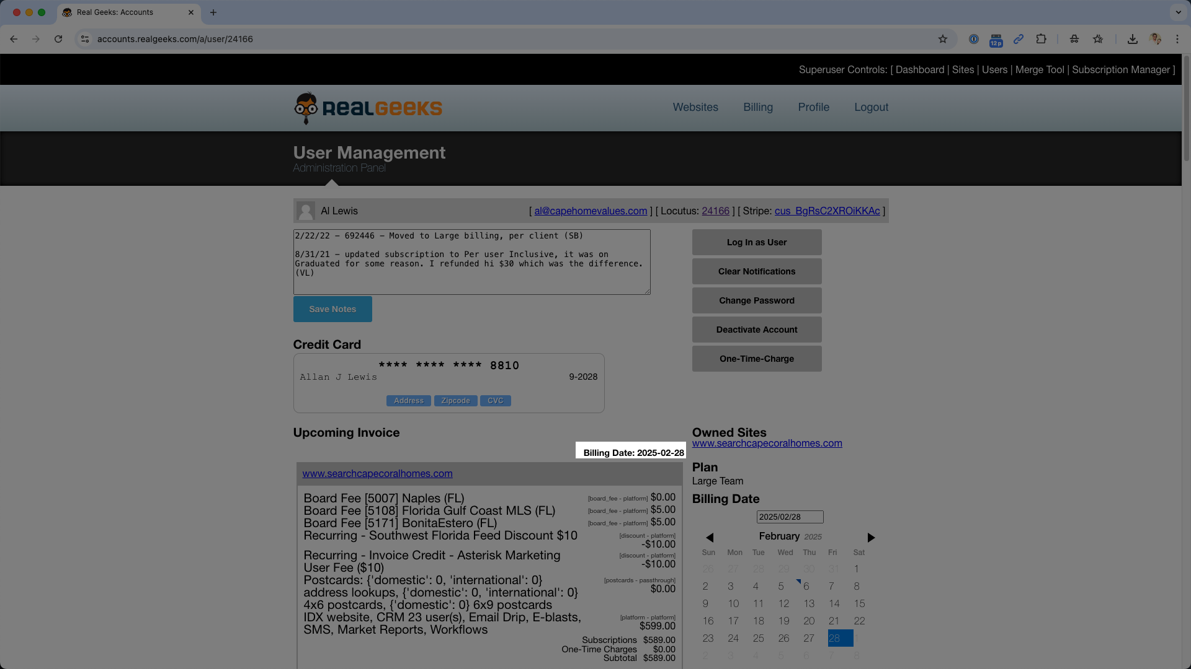Open the Downloads icon
1191x669 pixels.
pyautogui.click(x=1133, y=39)
